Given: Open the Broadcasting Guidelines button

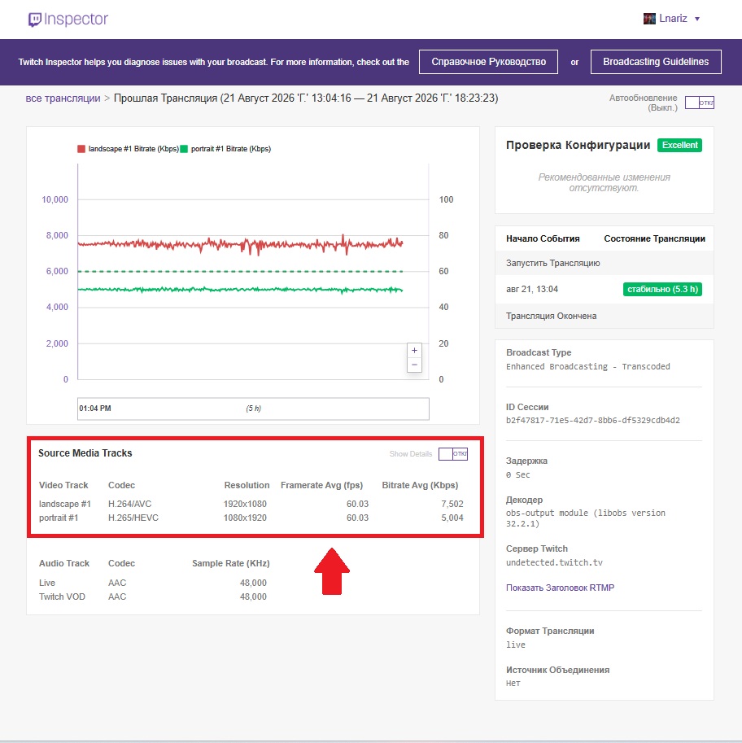Looking at the screenshot, I should click(x=656, y=62).
